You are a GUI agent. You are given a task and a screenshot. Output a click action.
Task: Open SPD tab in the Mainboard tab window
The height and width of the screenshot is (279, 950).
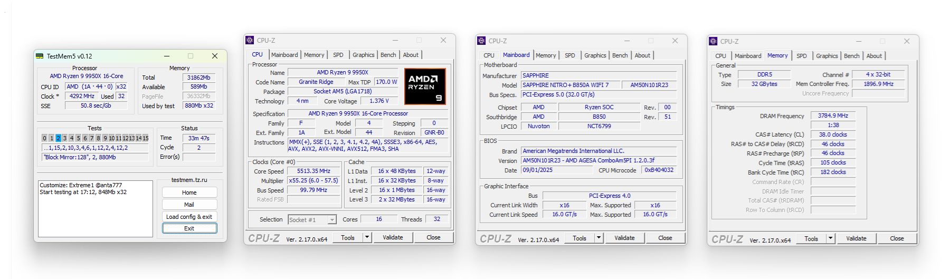[570, 55]
